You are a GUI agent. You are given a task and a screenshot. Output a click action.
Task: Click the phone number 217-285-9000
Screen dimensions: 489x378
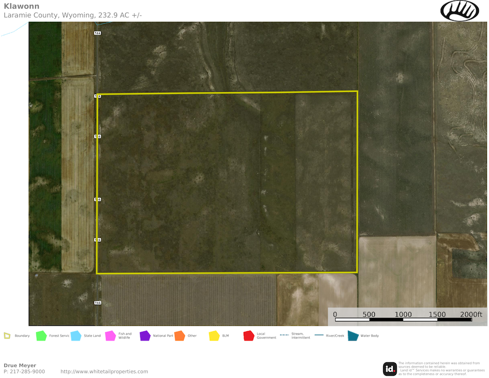click(24, 371)
